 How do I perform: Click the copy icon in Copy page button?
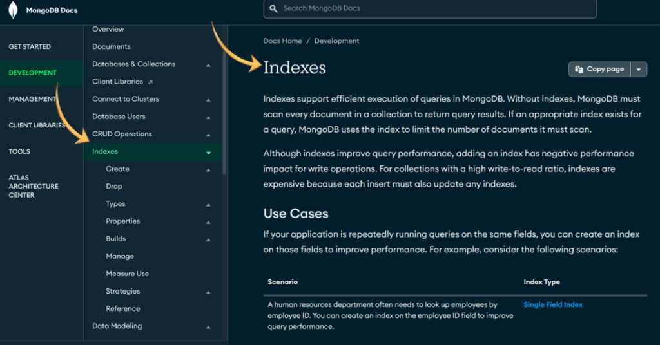click(x=578, y=70)
